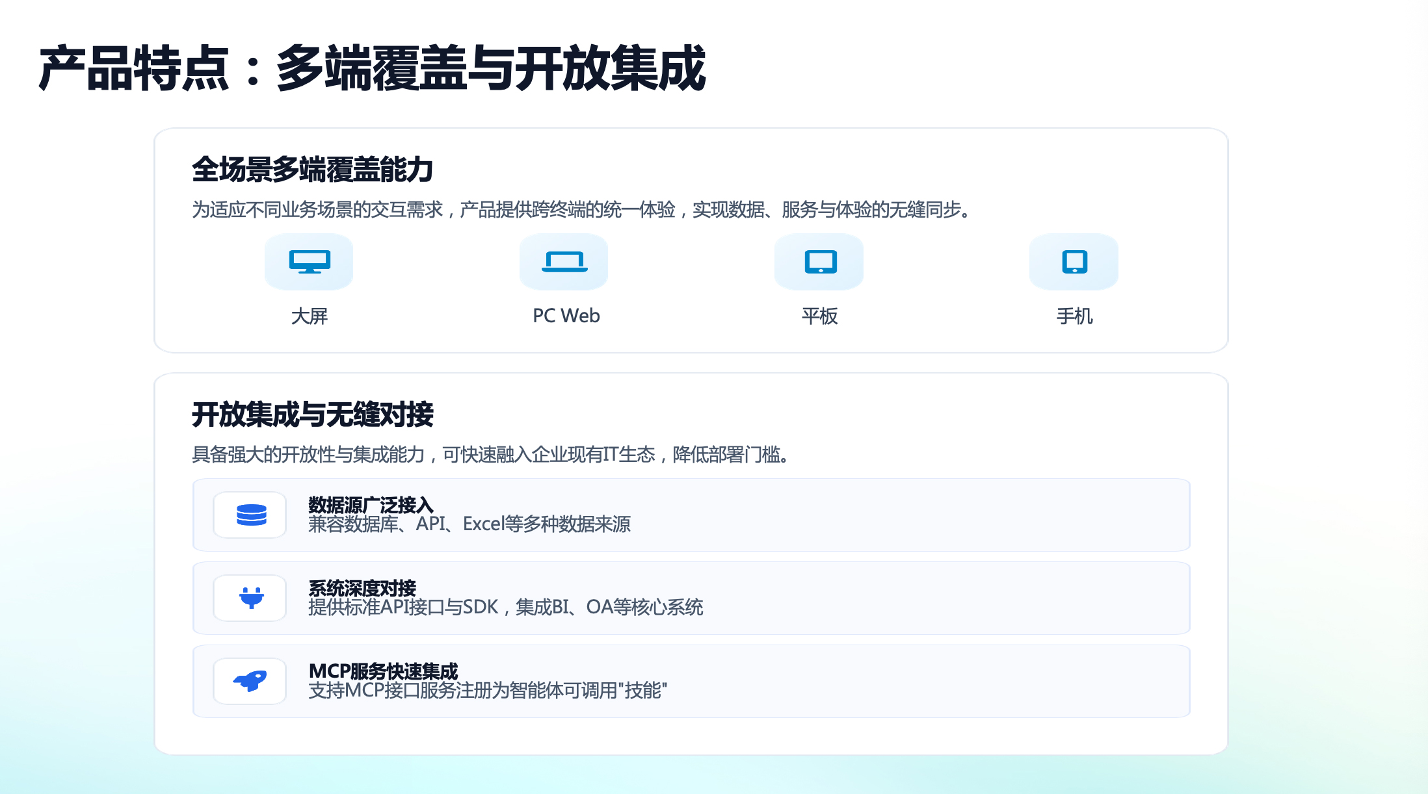1428x794 pixels.
Task: Click slide title 产品特点：多端覆盖与开放集成
Action: point(372,69)
